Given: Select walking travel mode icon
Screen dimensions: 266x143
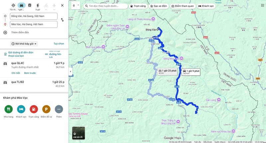Looking at the screenshot, I should [x=38, y=5].
